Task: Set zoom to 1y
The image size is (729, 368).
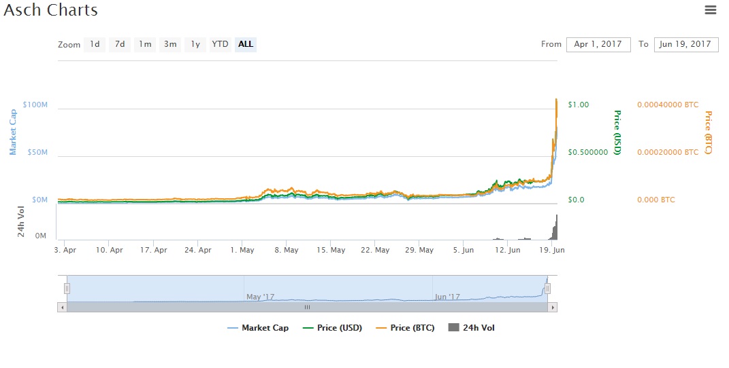Action: point(195,44)
